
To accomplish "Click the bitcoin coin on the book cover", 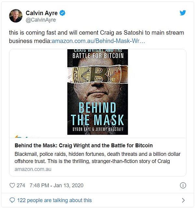I will (x=97, y=74).
